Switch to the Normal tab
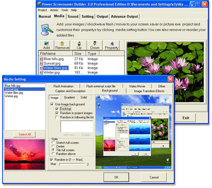Viewport: 212px width, 188px height. tap(45, 17)
